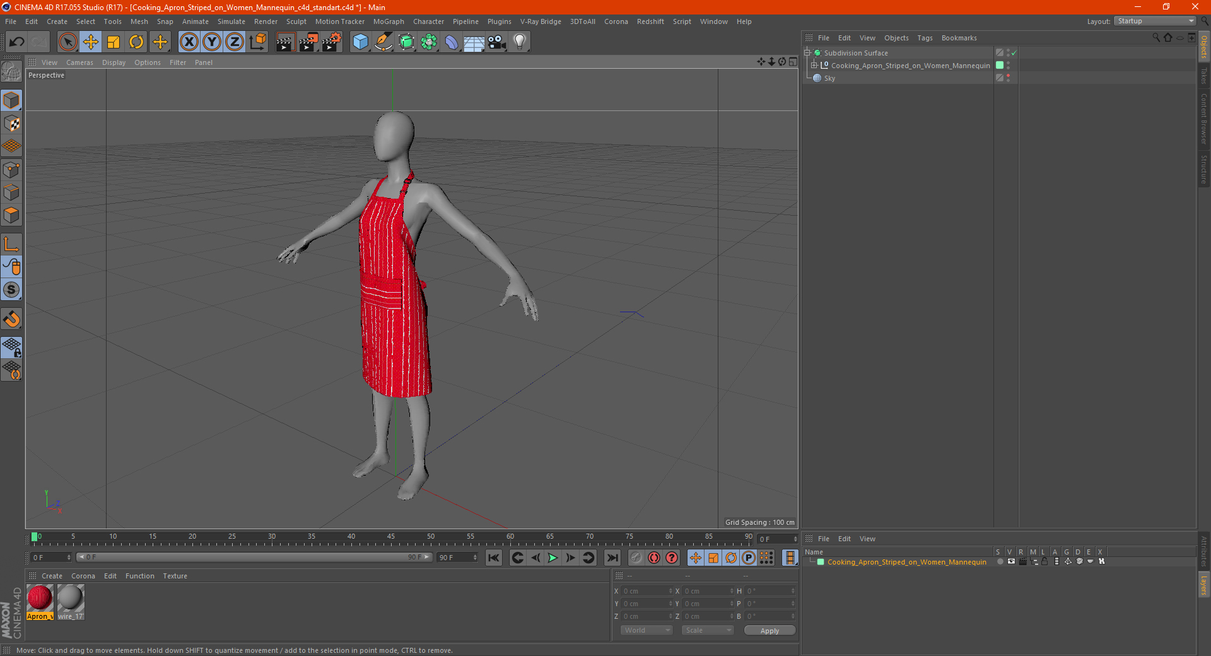Add a Subdivision Surface generator
This screenshot has height=656, width=1211.
[x=406, y=42]
